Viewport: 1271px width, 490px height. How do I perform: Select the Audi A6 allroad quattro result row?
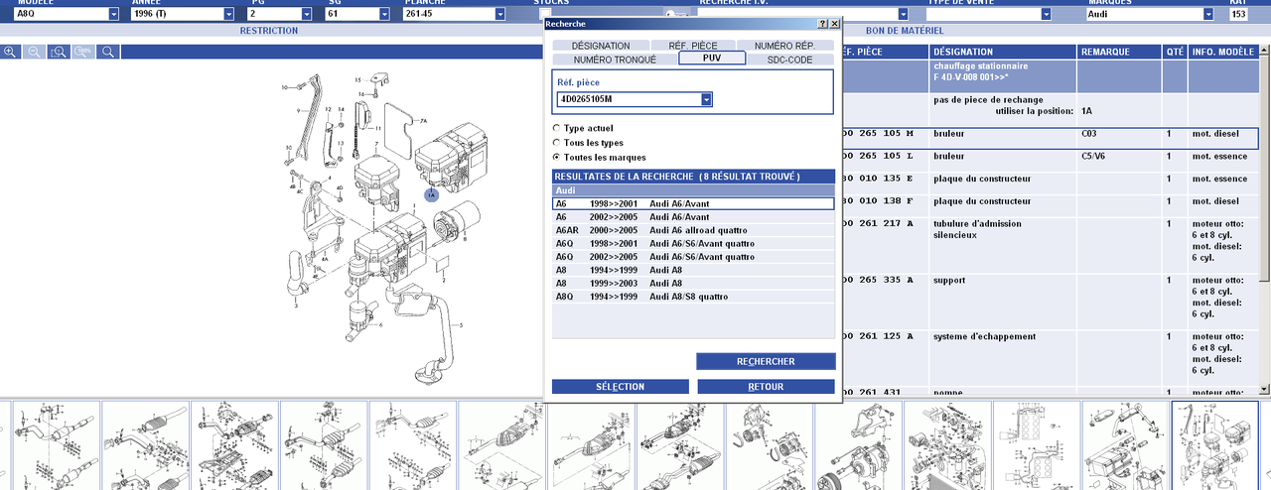tap(693, 230)
